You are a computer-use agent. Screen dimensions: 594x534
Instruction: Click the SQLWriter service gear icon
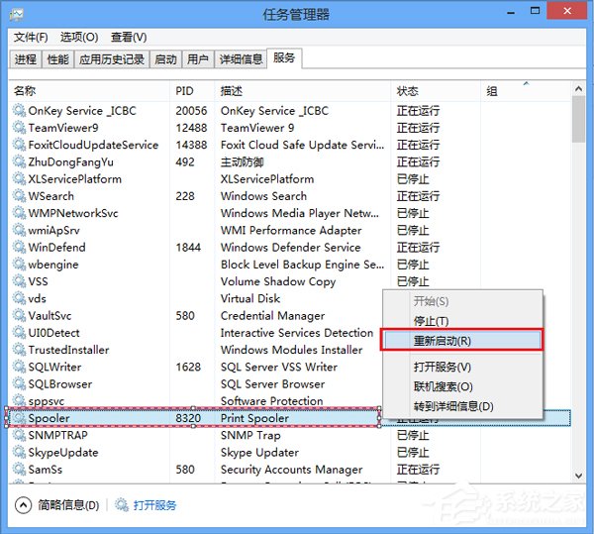(x=20, y=367)
